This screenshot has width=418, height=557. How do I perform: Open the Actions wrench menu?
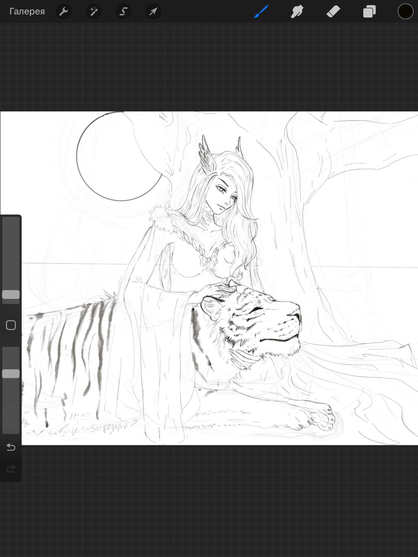click(x=64, y=11)
